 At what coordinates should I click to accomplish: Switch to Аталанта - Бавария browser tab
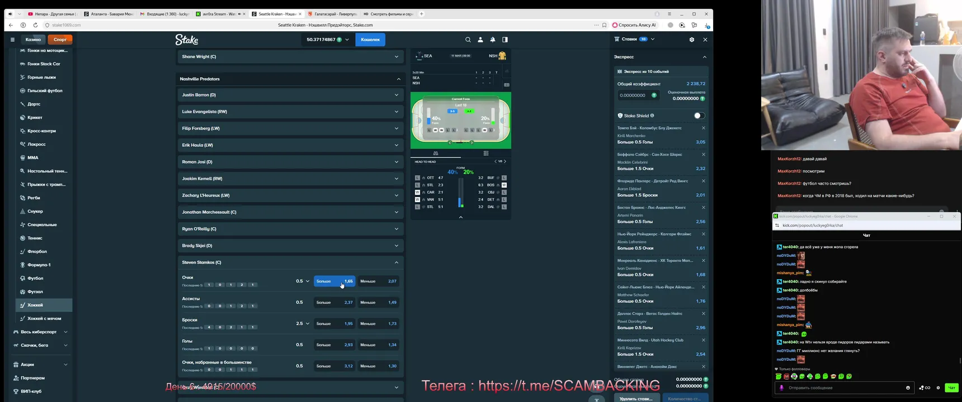(x=107, y=14)
